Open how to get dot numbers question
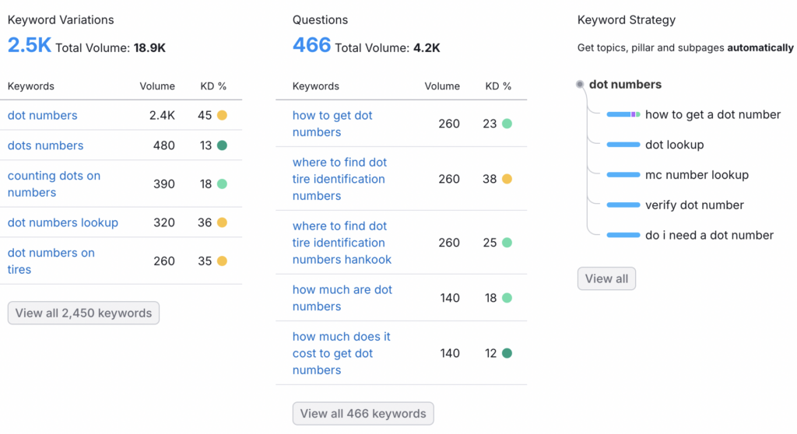Viewport: 797px width, 434px height. click(x=332, y=124)
